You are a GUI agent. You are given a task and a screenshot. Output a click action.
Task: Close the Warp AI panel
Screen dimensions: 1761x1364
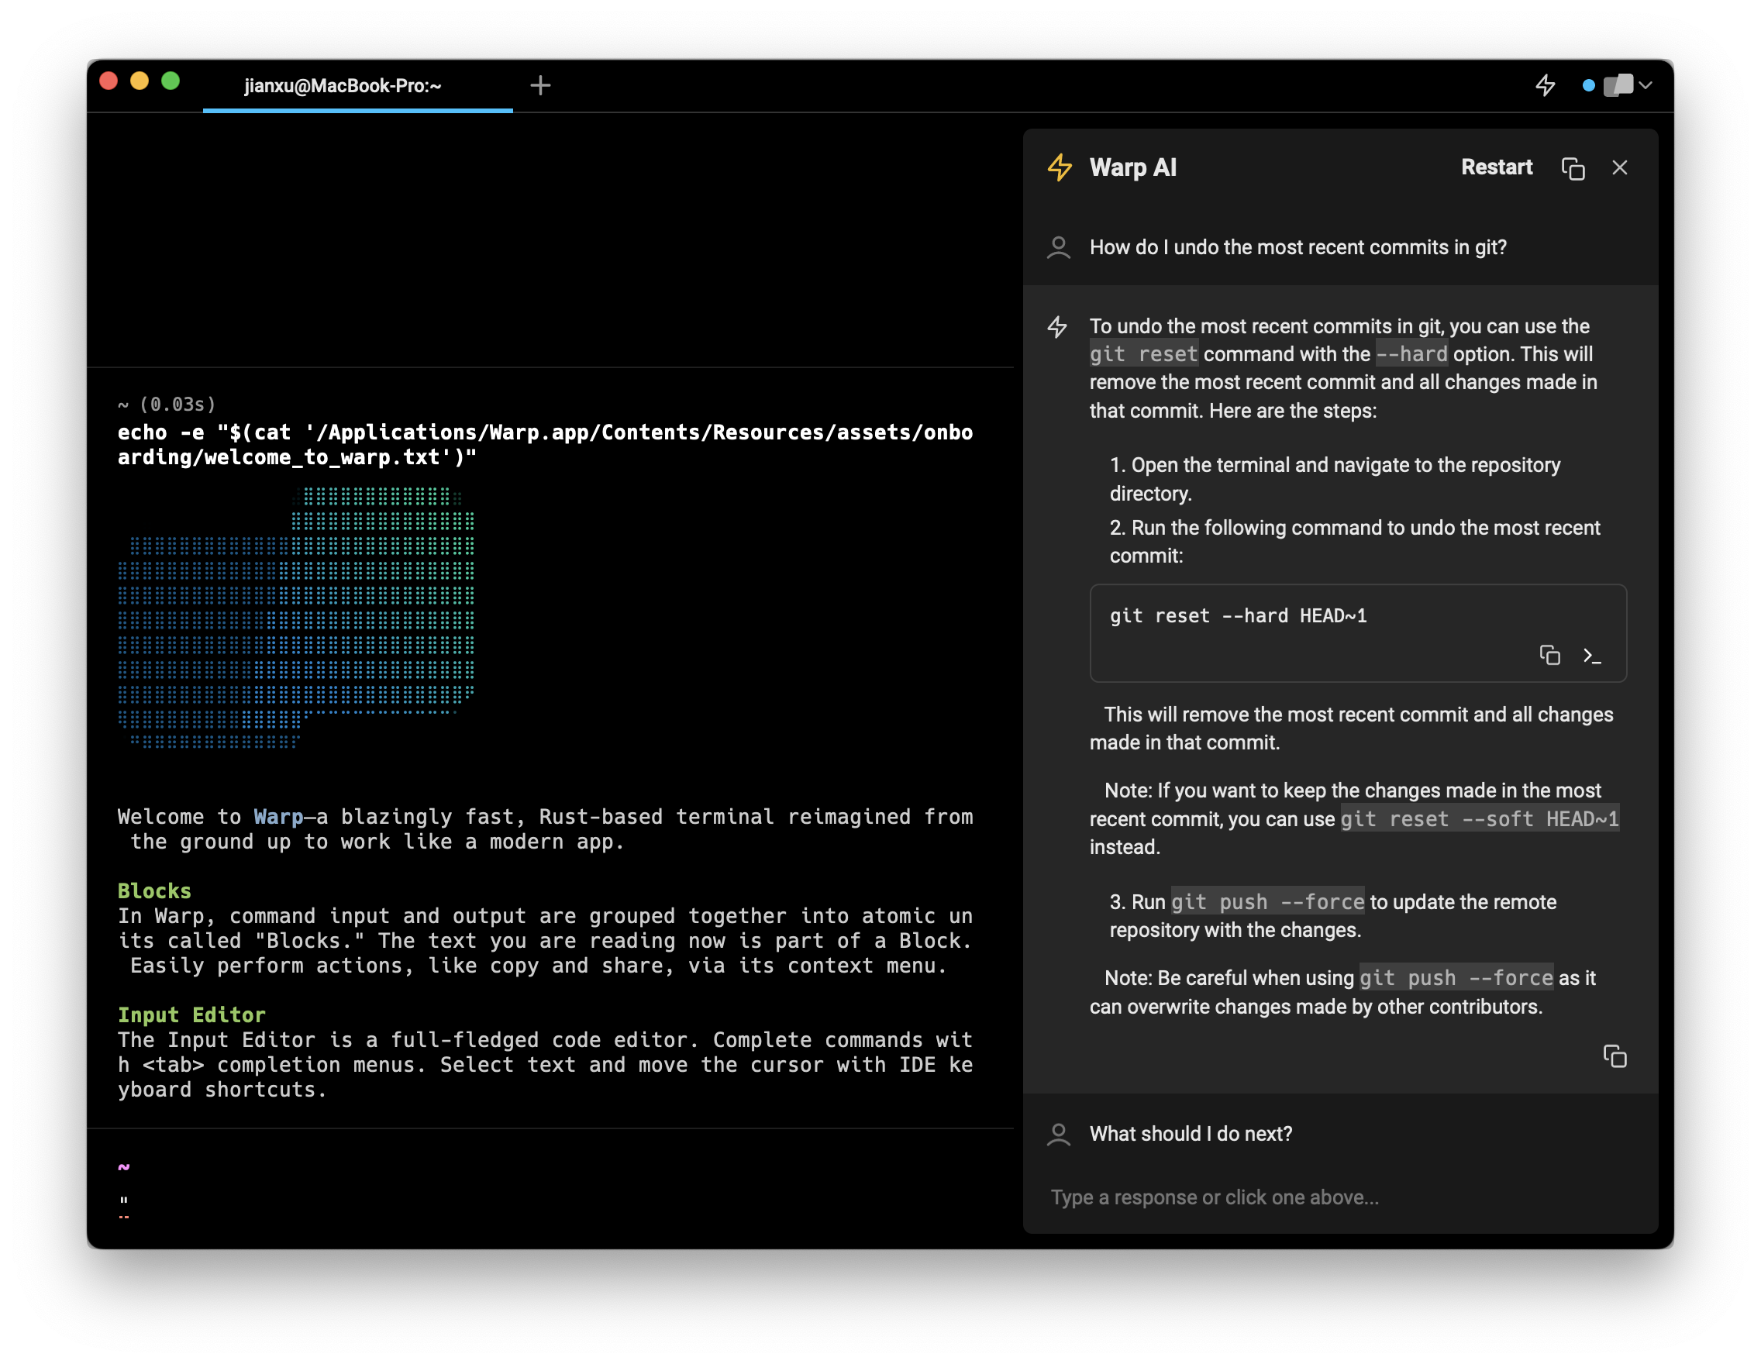tap(1619, 167)
